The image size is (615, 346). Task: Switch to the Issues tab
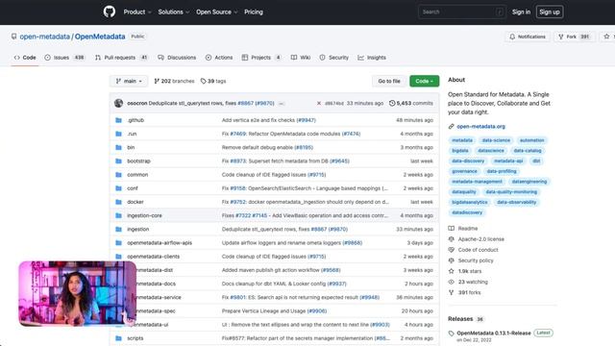(x=64, y=58)
